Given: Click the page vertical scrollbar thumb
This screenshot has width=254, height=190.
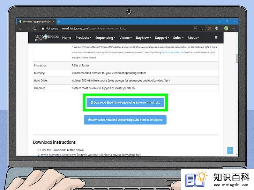Looking at the screenshot, I should click(237, 58).
